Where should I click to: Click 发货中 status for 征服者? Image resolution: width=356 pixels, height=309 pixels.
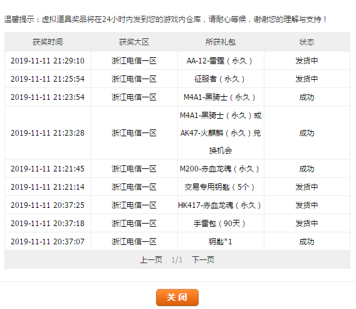pyautogui.click(x=306, y=79)
